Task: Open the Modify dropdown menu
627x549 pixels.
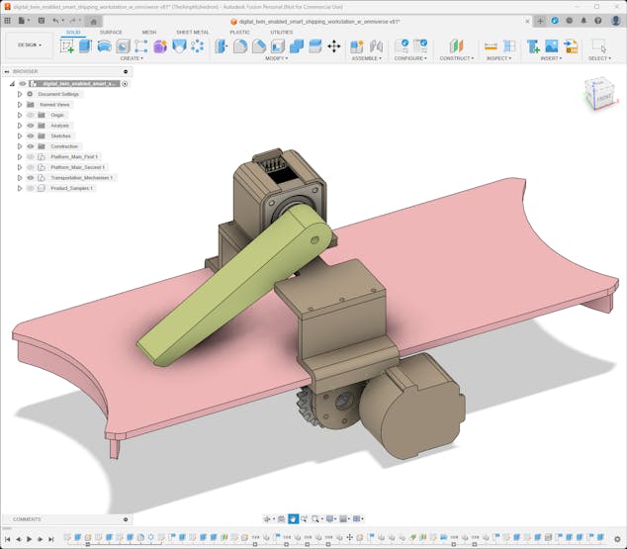Action: point(276,58)
